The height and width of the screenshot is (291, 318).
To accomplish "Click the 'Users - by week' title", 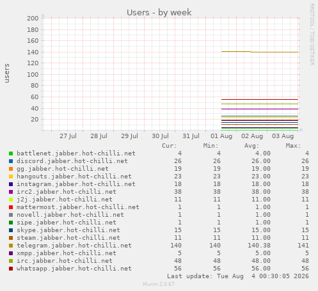I will click(159, 12).
